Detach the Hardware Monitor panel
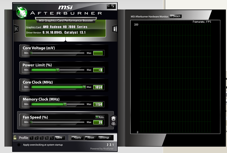 click(x=175, y=16)
